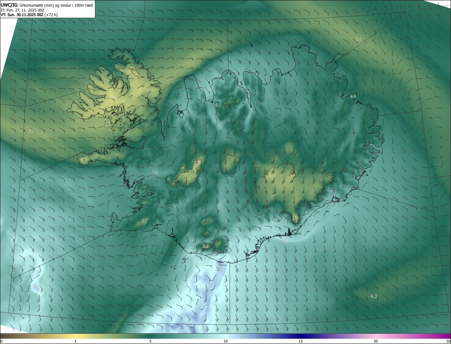This screenshot has width=451, height=344.
Task: Click the 7.2 value label over the southwest sea
Action: [x=12, y=271]
